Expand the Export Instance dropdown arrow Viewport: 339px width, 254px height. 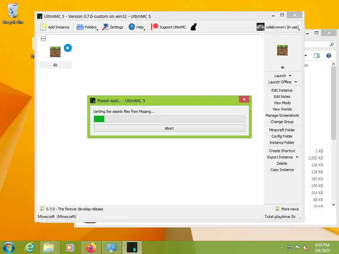click(297, 157)
